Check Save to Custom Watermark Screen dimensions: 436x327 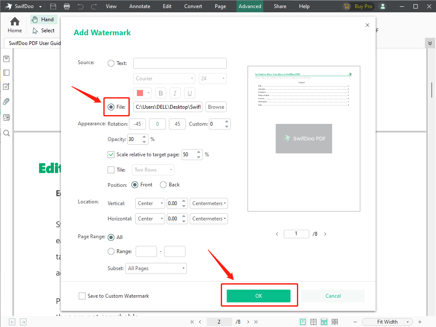82,296
